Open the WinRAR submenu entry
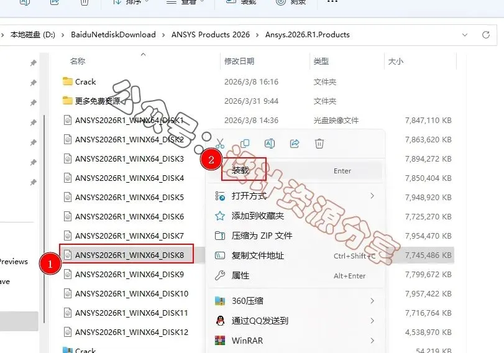 click(295, 341)
